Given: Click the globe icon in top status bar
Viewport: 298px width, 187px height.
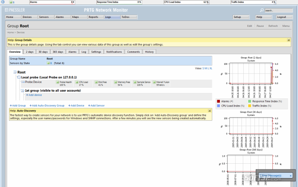Looking at the screenshot, I should click(x=3, y=2).
